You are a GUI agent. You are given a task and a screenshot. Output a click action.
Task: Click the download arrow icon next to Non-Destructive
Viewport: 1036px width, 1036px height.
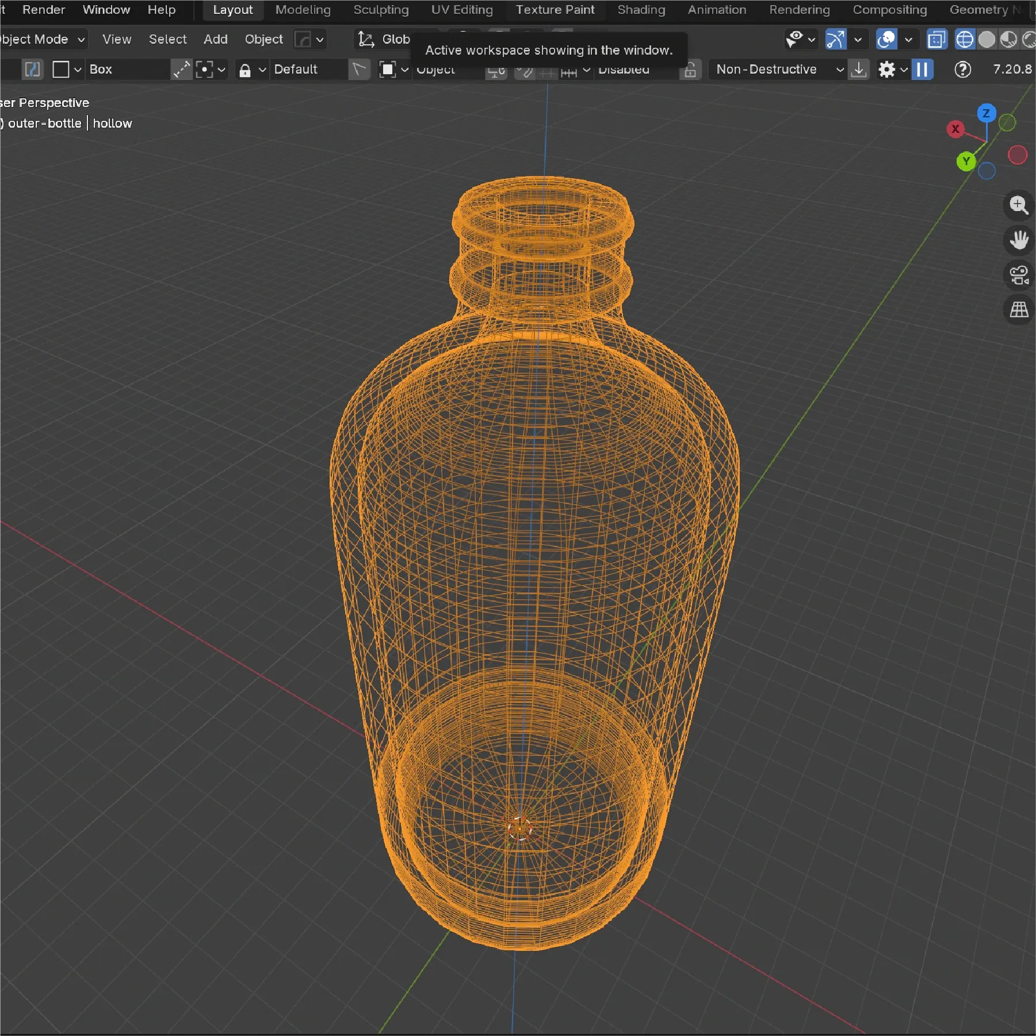pos(859,69)
